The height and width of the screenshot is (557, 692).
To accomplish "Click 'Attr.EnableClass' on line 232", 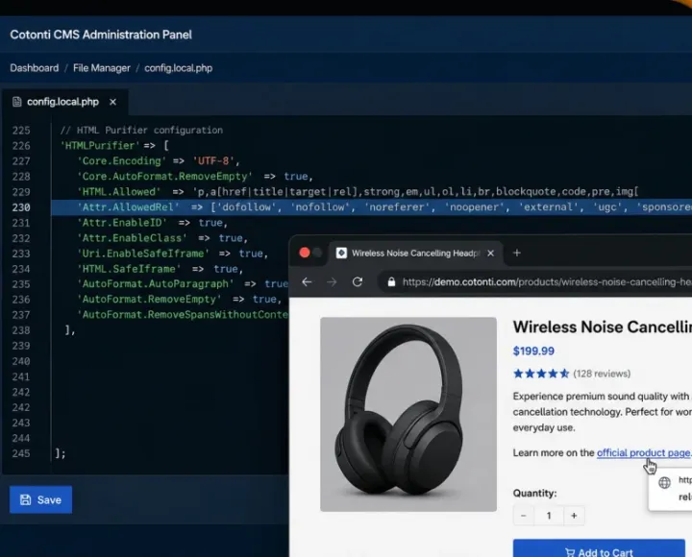I will pyautogui.click(x=133, y=238).
